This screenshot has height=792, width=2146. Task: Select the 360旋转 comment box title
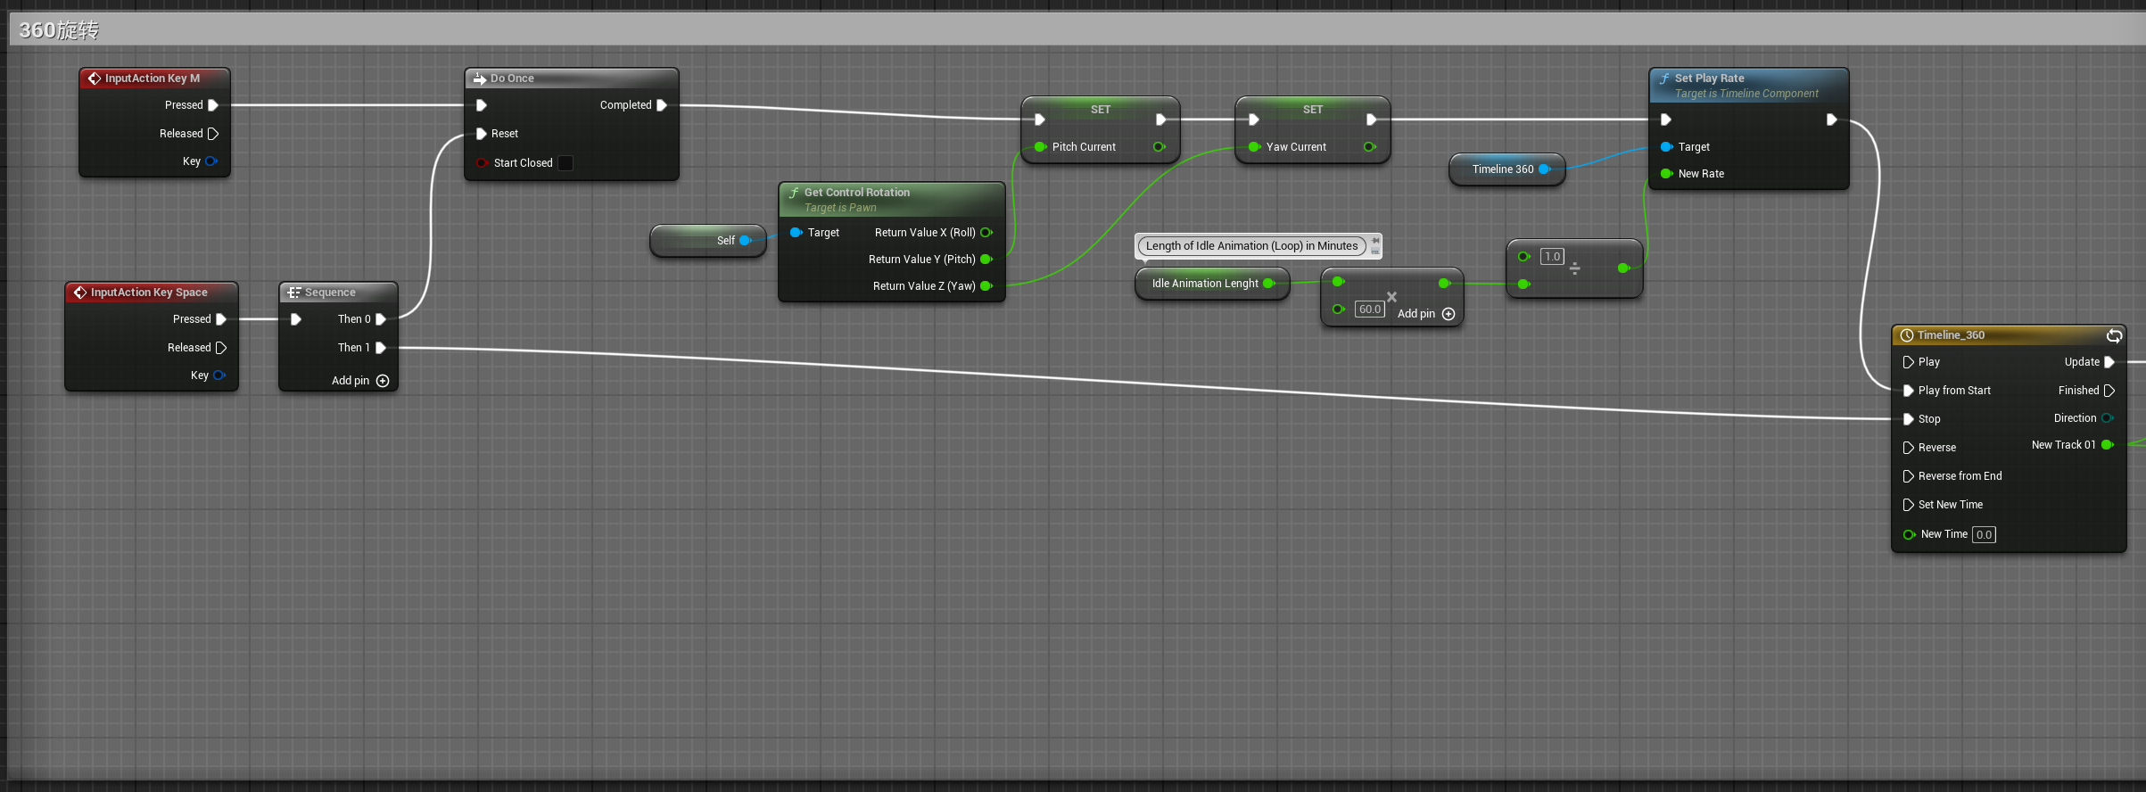pos(59,30)
